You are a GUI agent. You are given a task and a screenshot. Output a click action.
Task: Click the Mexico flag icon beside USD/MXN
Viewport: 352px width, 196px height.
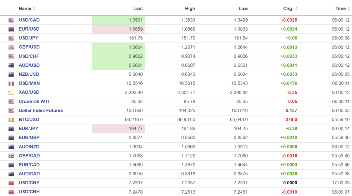(x=11, y=84)
